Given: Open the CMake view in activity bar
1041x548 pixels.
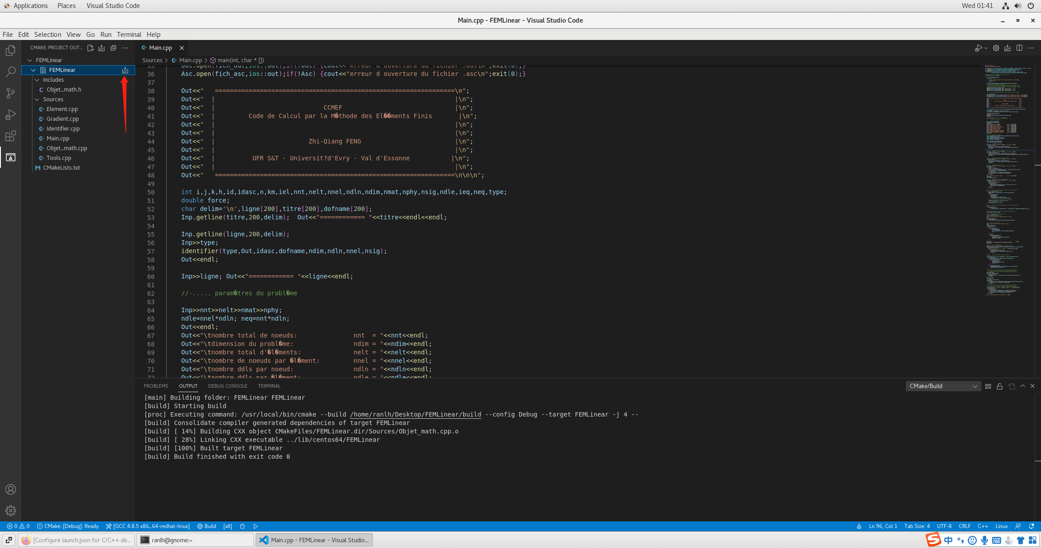Looking at the screenshot, I should pyautogui.click(x=11, y=157).
